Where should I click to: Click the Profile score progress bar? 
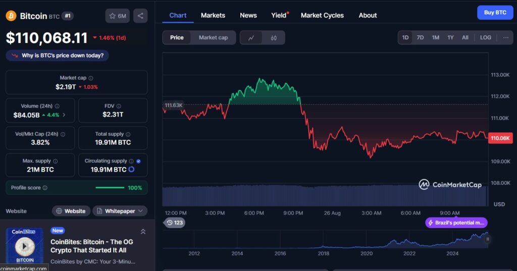110,188
